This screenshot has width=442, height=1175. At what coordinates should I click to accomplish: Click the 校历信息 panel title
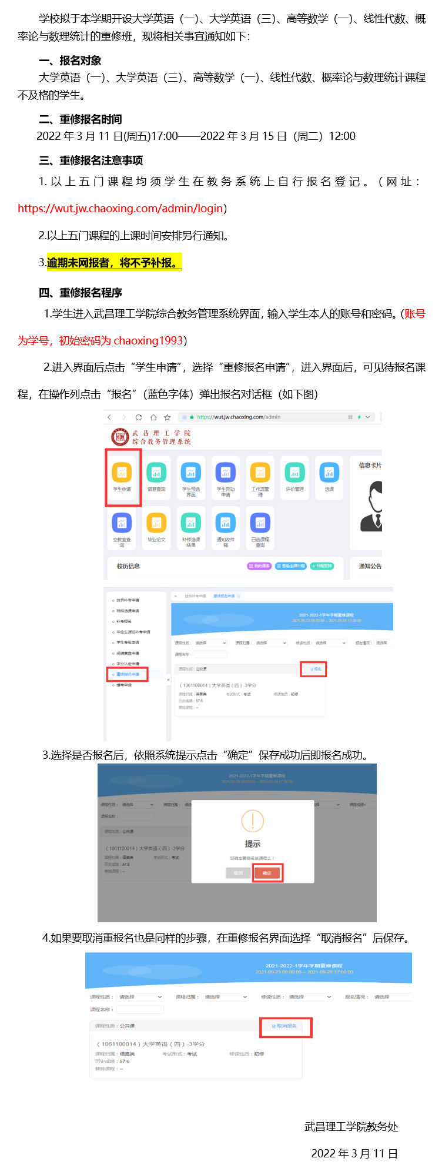click(128, 566)
